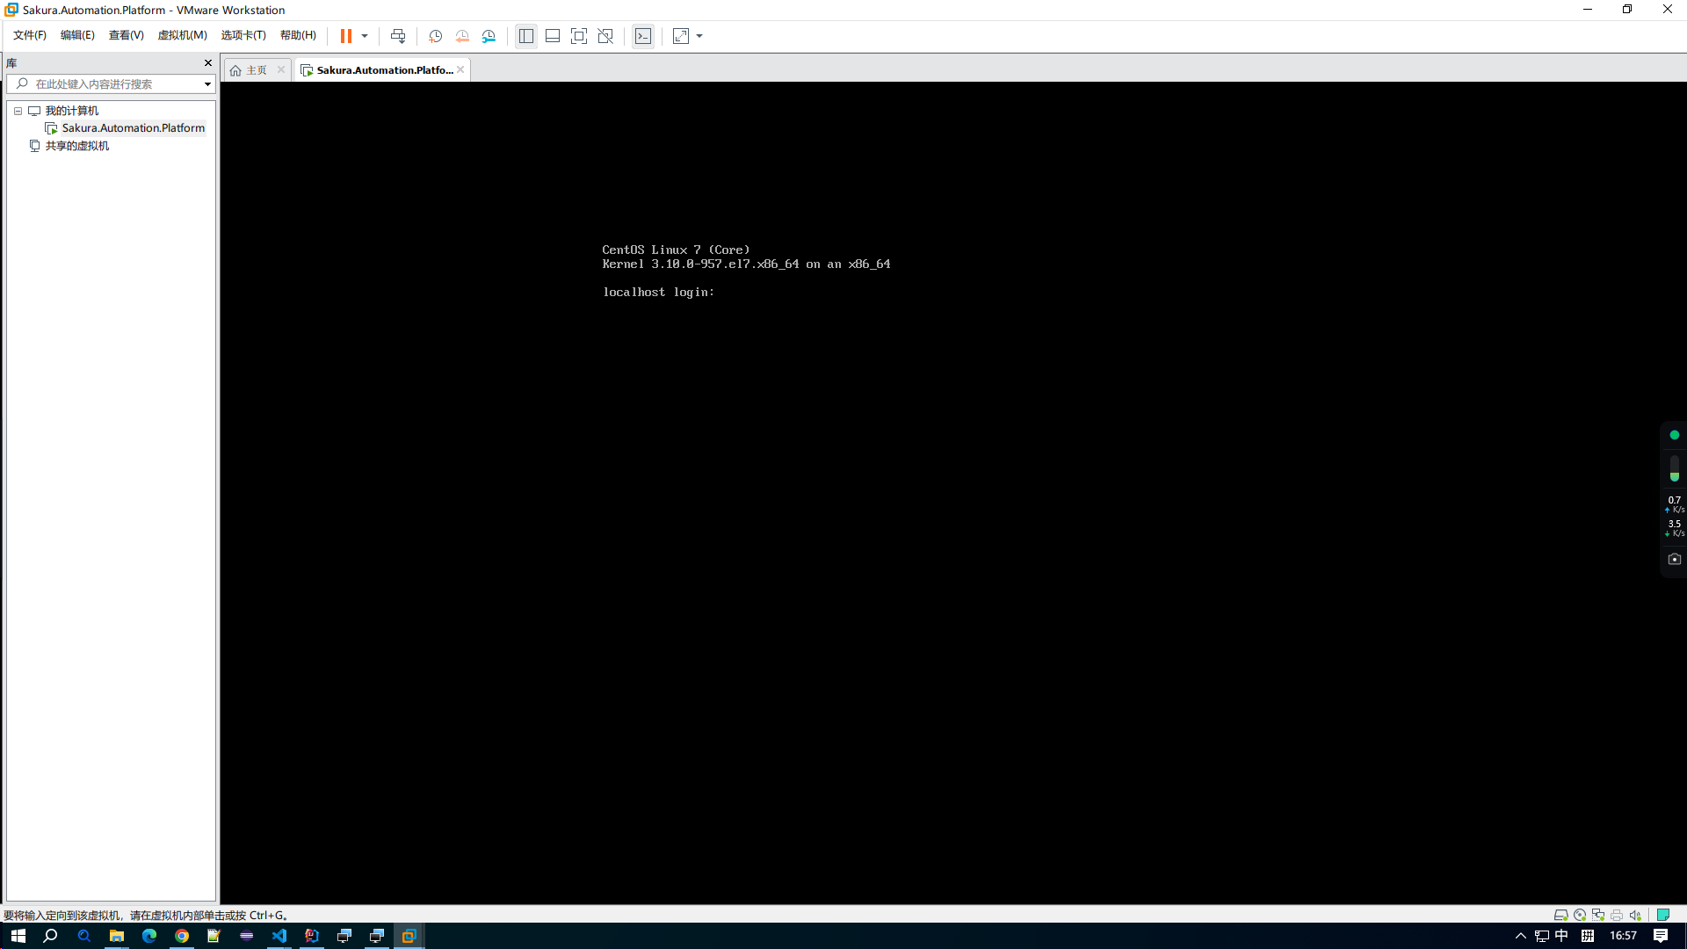Open the 虚拟机(M) menu
Viewport: 1687px width, 949px height.
pos(182,35)
